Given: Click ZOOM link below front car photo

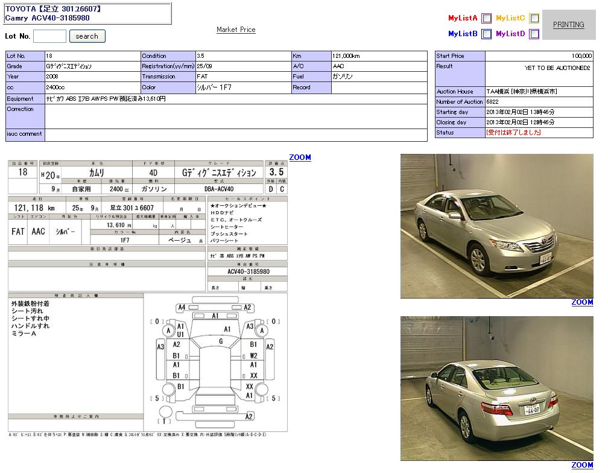Looking at the screenshot, I should tap(582, 302).
